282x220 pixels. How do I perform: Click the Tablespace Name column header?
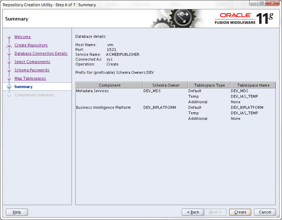[x=253, y=85]
